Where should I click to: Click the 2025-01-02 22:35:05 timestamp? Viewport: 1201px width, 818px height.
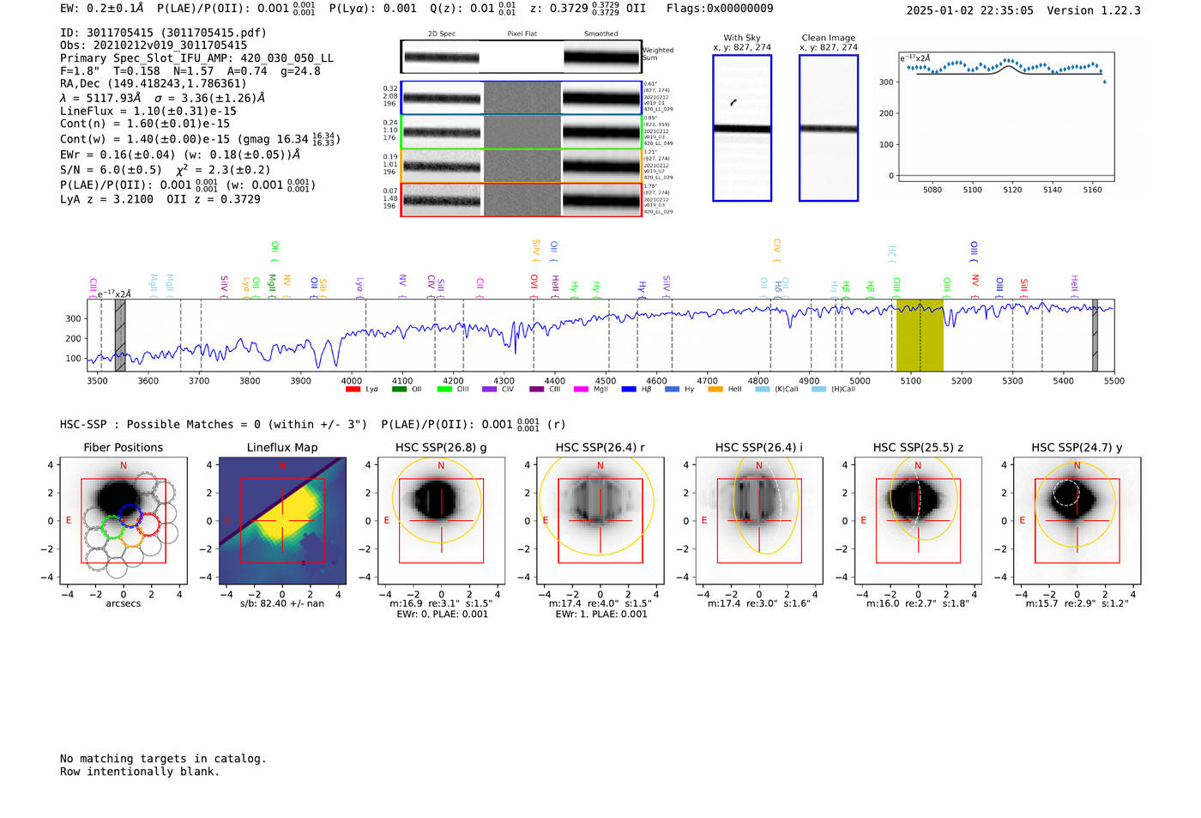tap(970, 10)
